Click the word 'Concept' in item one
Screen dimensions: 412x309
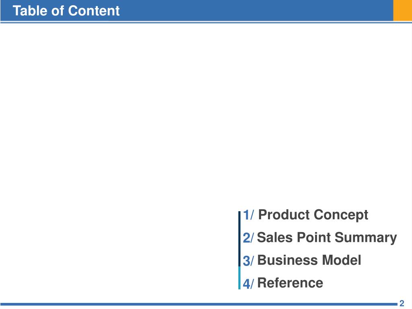pos(341,215)
